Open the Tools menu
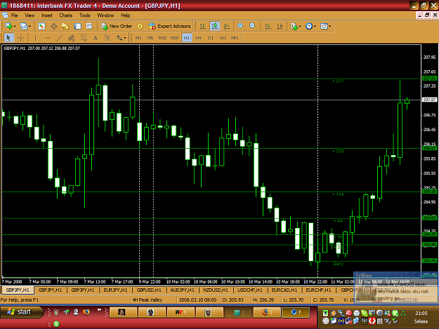Screen dimensions: 439x329 (x=84, y=15)
